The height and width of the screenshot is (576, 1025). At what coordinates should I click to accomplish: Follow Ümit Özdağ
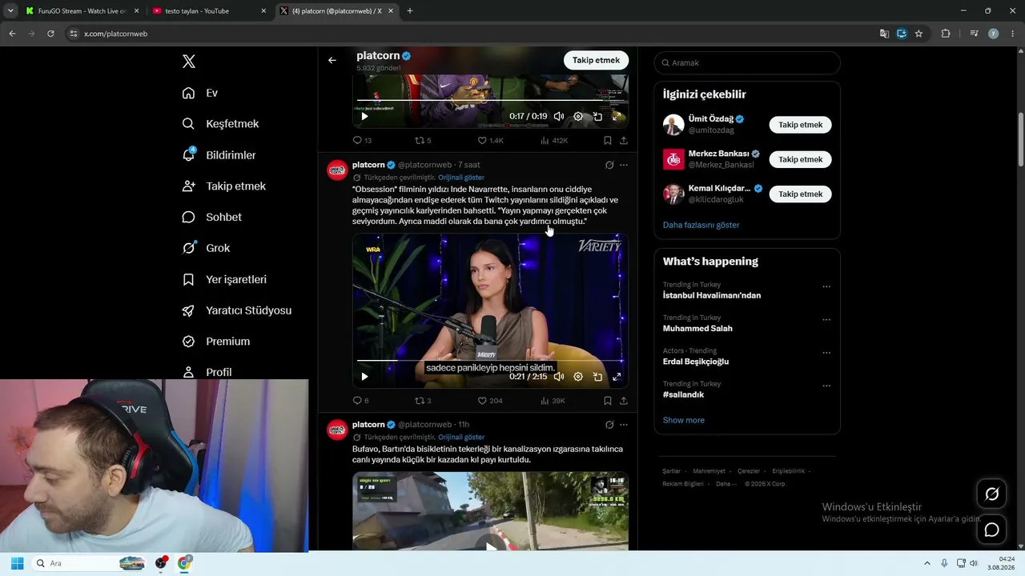point(800,125)
